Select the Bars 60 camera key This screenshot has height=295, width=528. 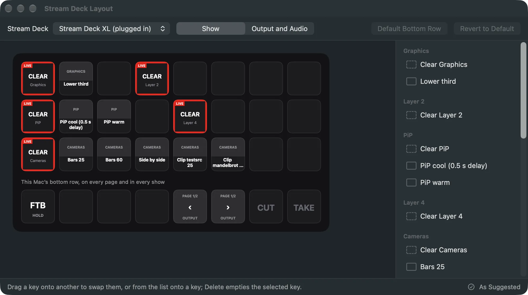click(114, 154)
